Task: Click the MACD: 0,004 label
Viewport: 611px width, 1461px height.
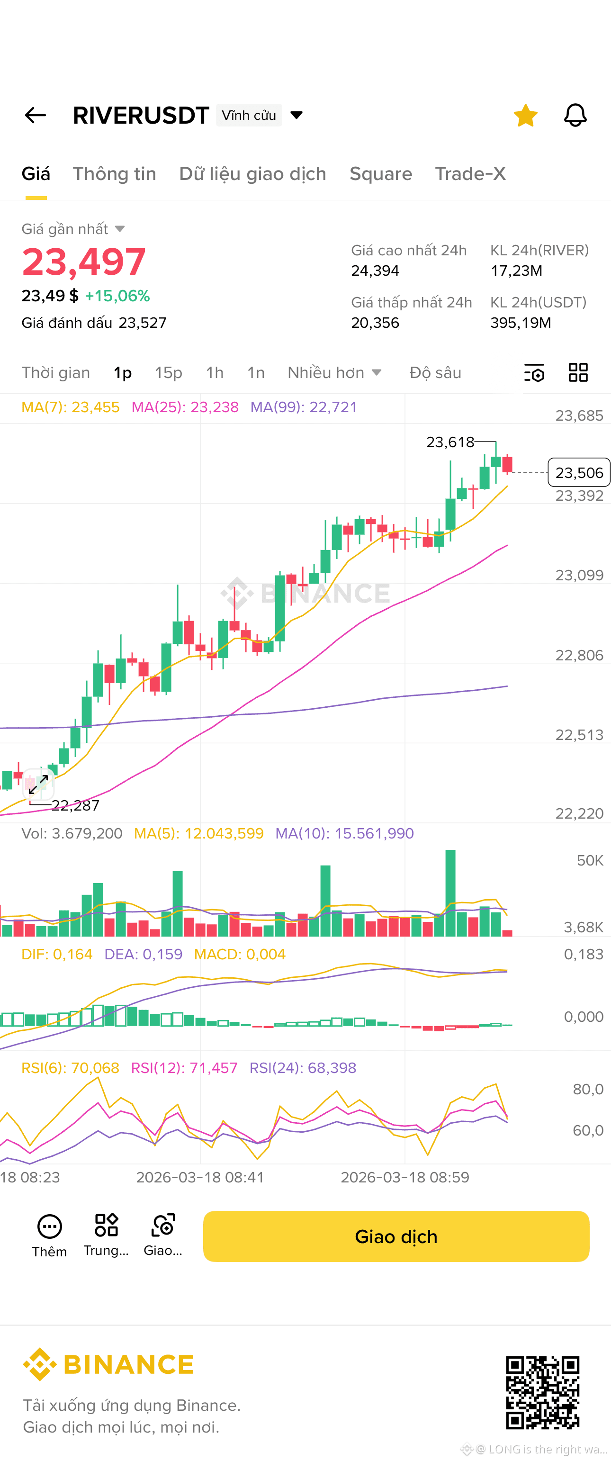Action: (240, 954)
